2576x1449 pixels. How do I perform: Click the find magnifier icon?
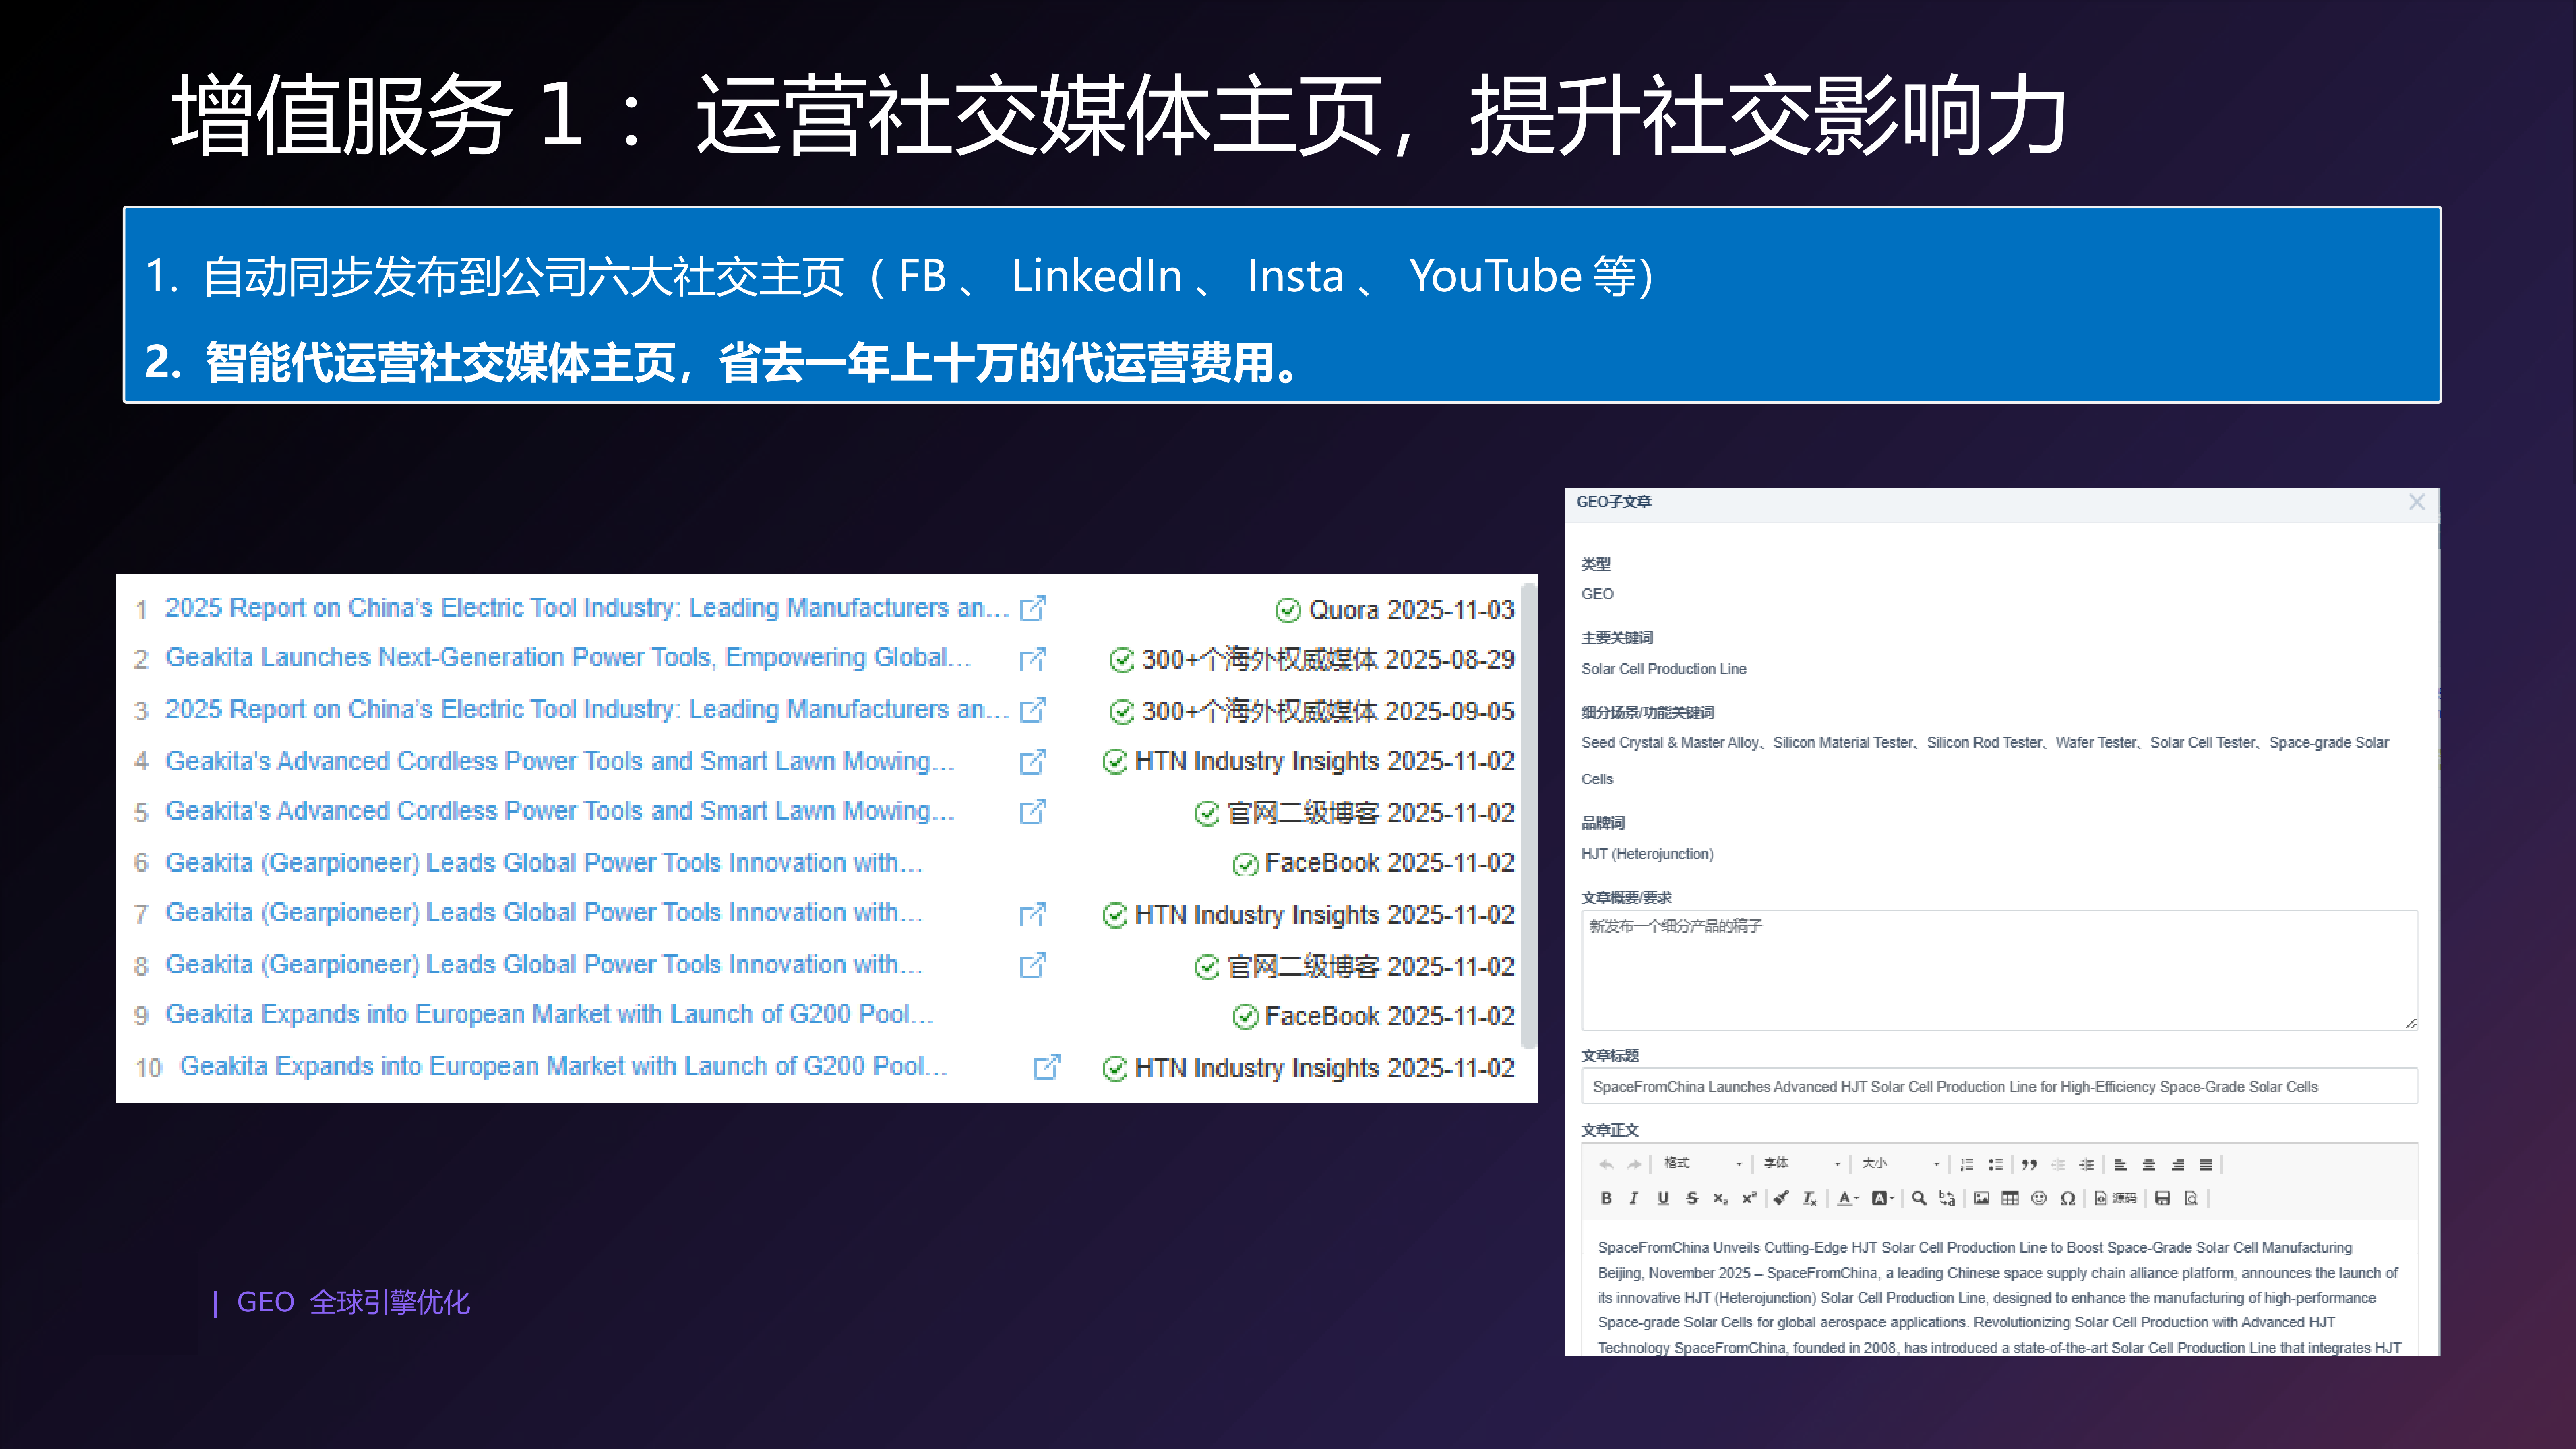pos(1918,1198)
